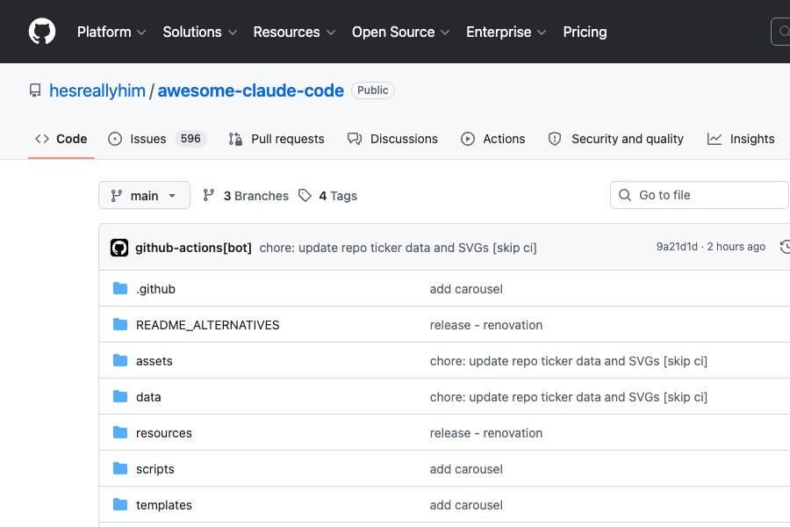The width and height of the screenshot is (790, 527).
Task: Expand the Enterprise menu
Action: coord(506,32)
